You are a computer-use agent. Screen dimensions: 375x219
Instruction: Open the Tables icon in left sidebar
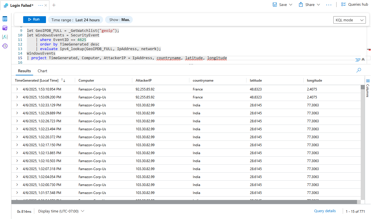5,19
